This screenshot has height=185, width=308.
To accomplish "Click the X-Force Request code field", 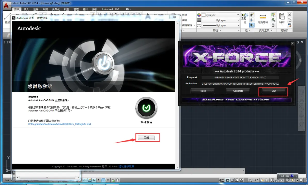I will coord(240,77).
